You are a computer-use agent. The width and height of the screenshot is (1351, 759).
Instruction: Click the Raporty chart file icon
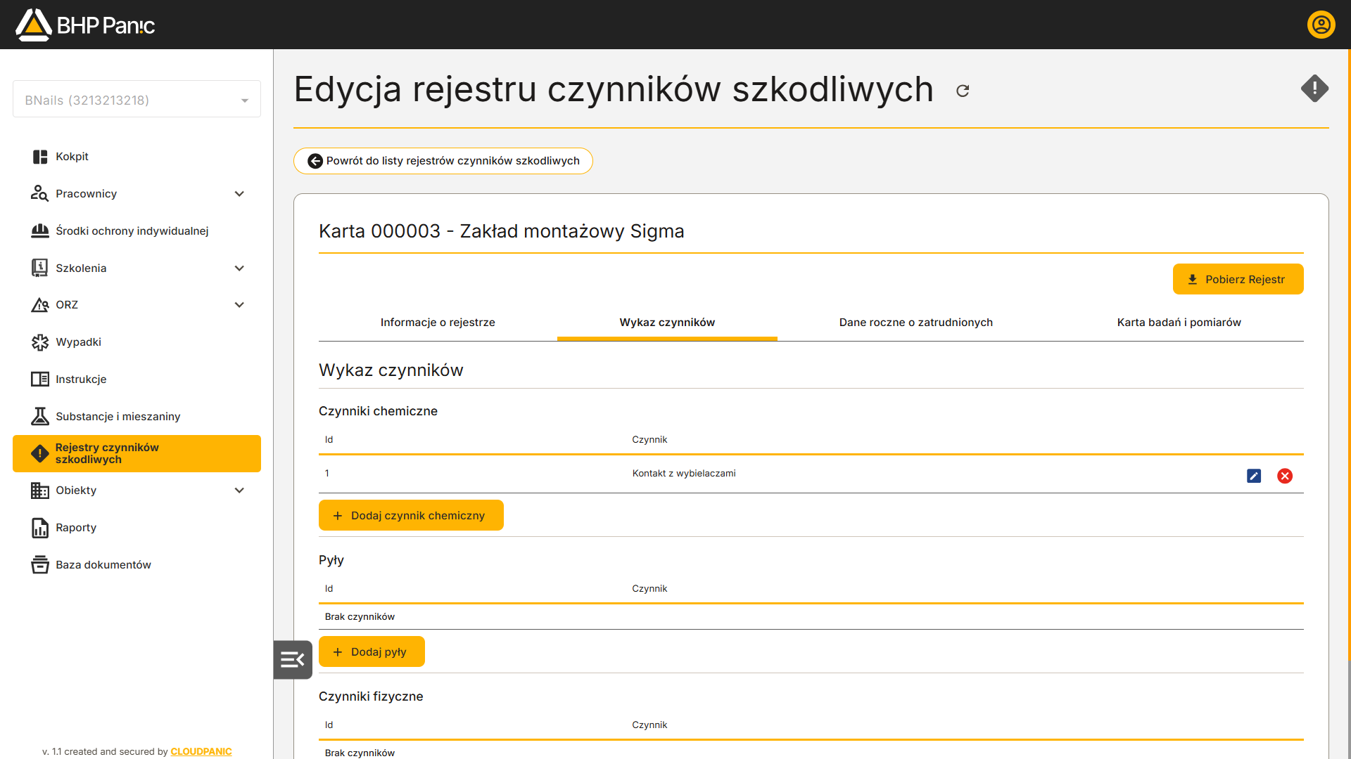[x=40, y=528]
